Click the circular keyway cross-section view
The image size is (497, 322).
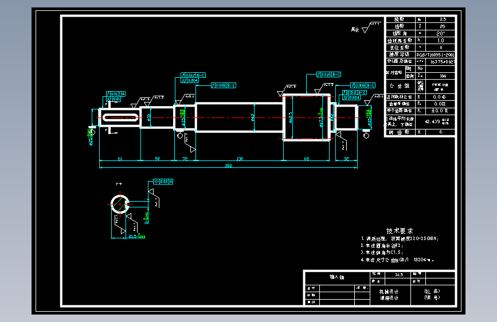click(x=120, y=204)
